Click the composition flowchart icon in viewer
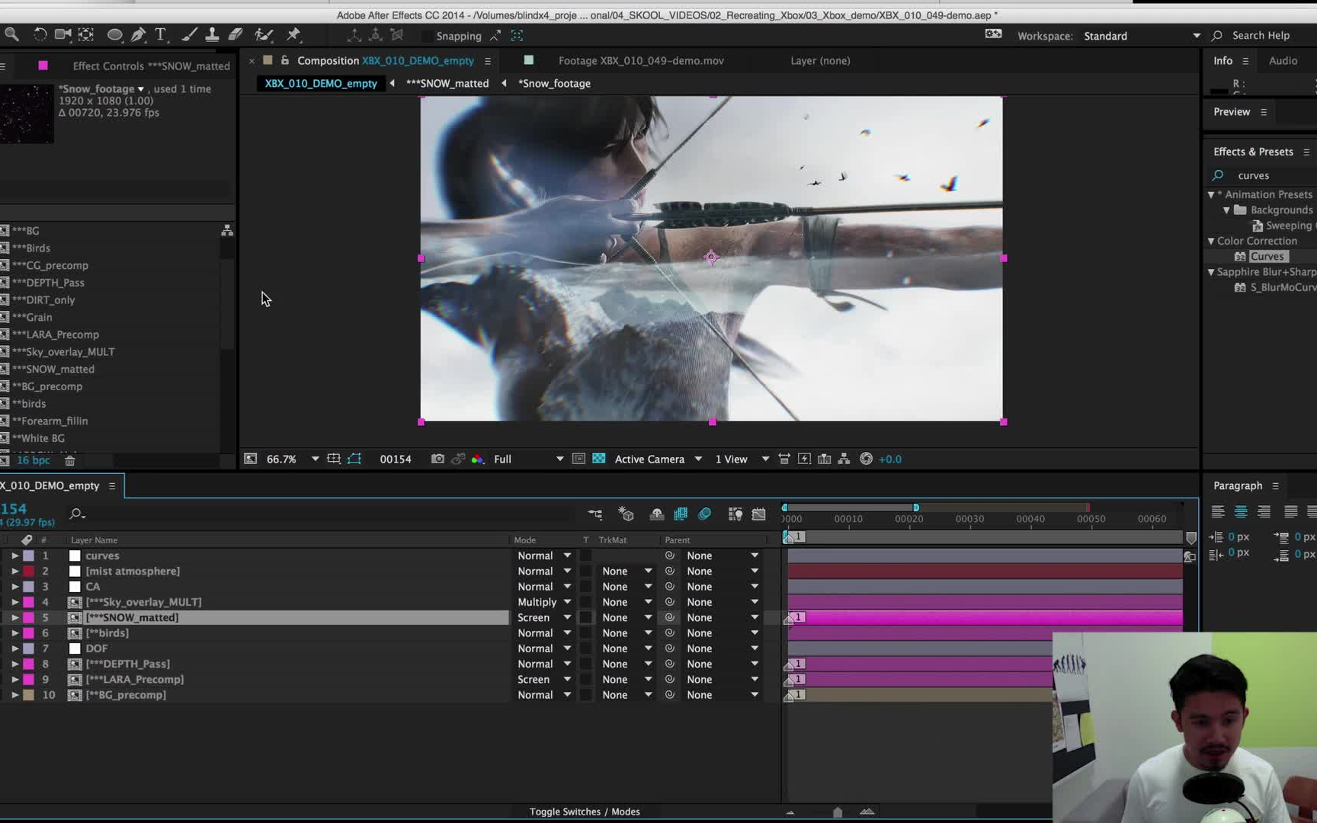The height and width of the screenshot is (823, 1317). click(x=844, y=459)
